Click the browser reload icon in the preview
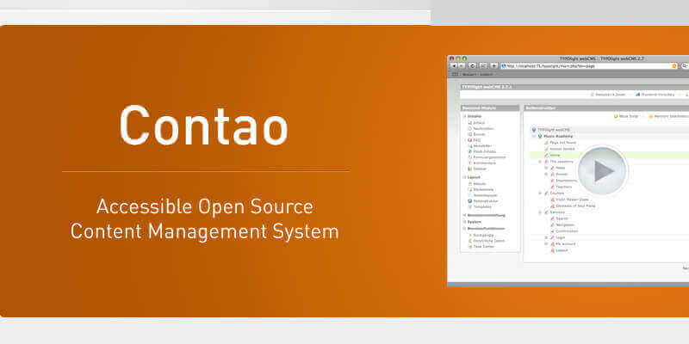Viewport: 689px width, 344px height. (472, 66)
